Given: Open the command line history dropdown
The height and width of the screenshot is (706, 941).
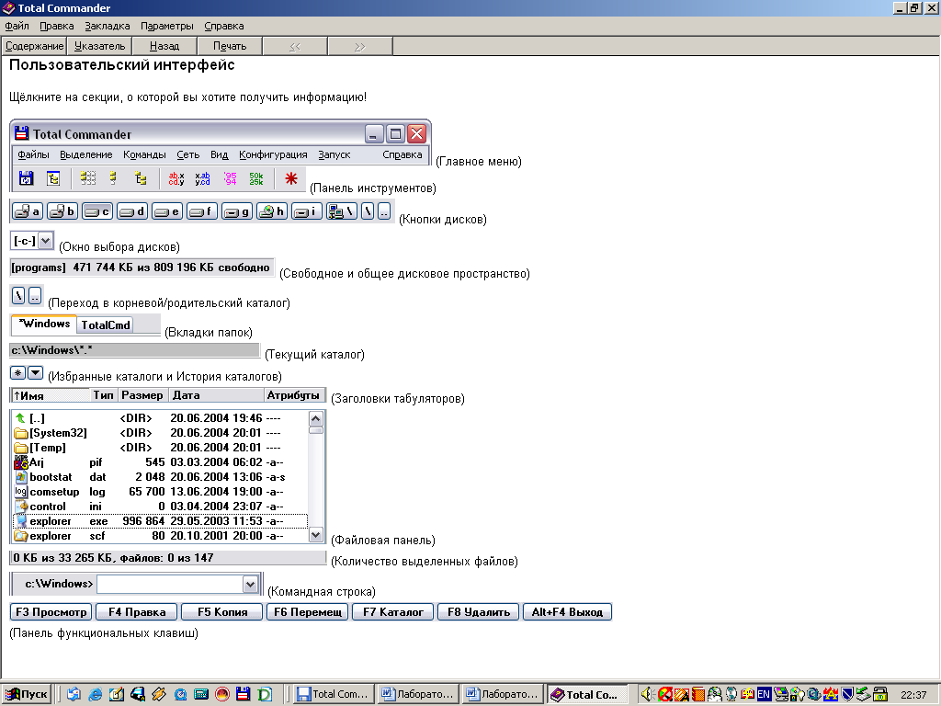Looking at the screenshot, I should [x=250, y=584].
